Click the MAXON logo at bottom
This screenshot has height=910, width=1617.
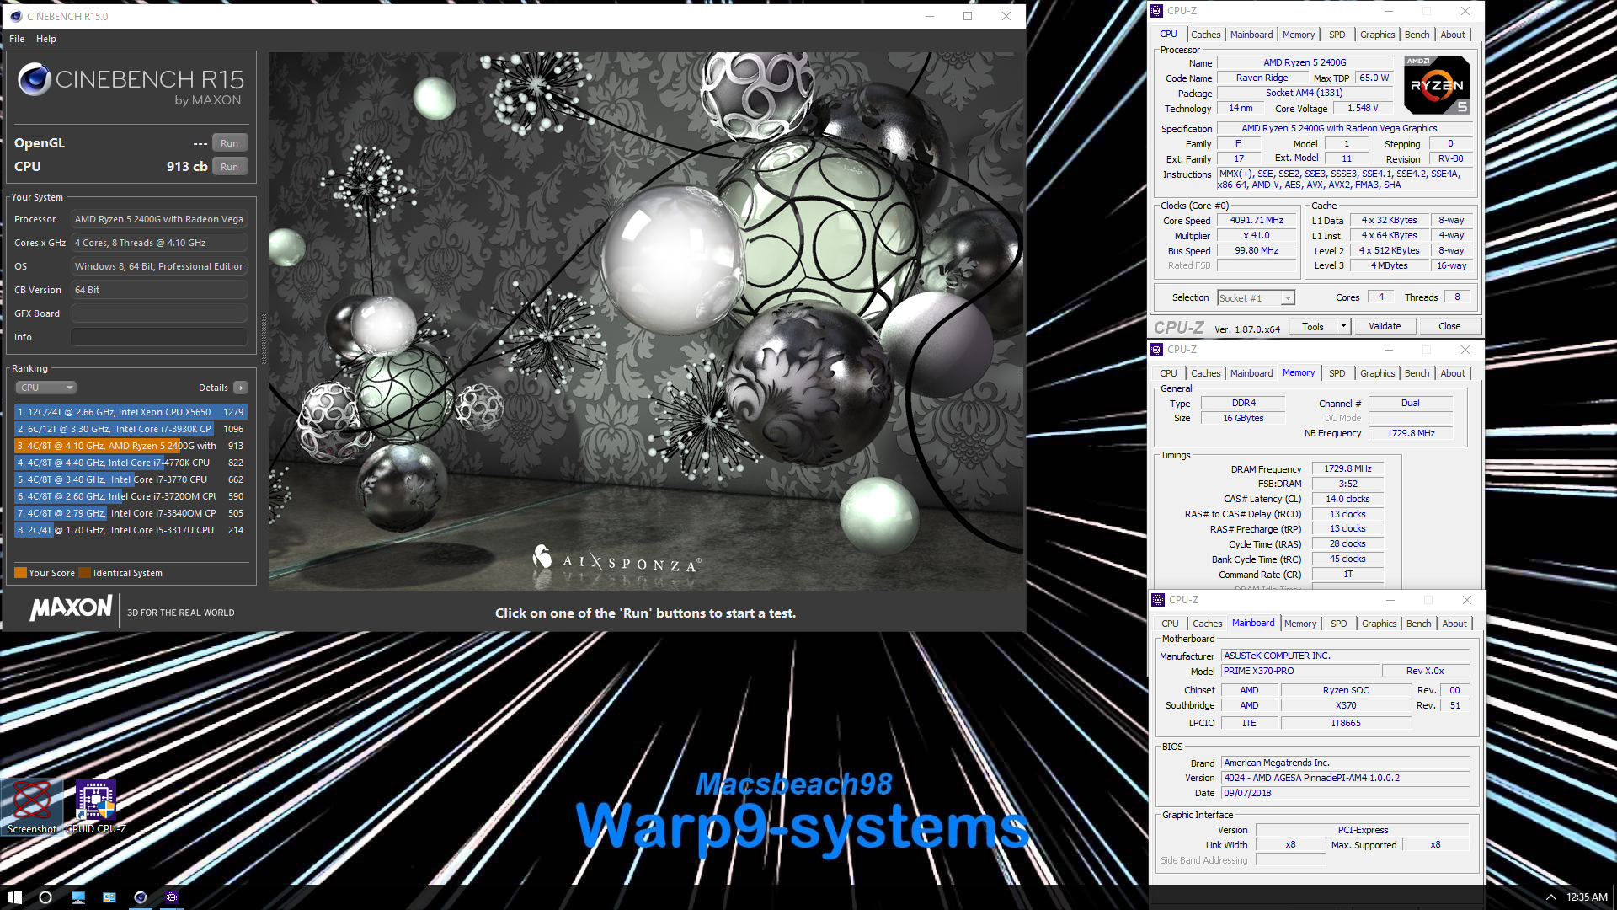pos(71,608)
